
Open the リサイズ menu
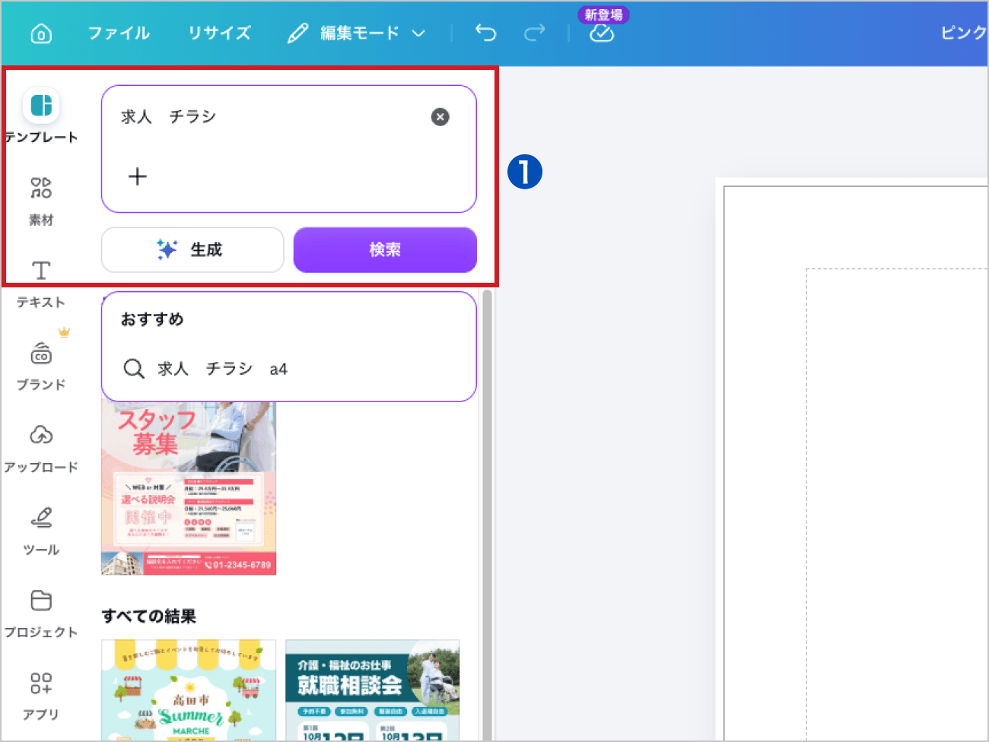point(220,33)
